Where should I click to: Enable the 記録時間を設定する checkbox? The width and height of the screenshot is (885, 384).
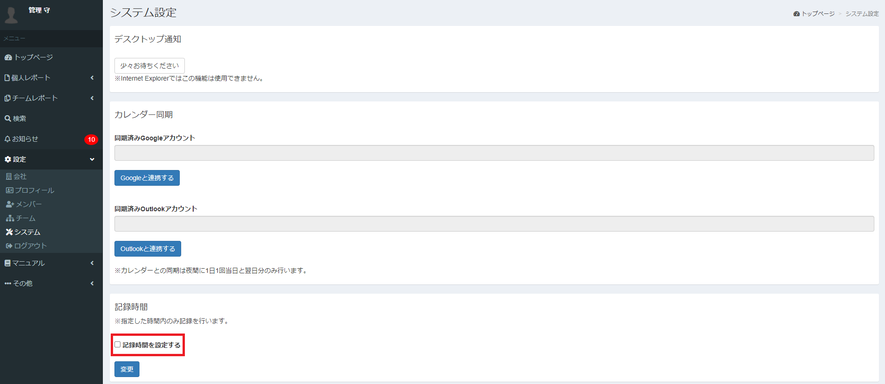point(118,345)
